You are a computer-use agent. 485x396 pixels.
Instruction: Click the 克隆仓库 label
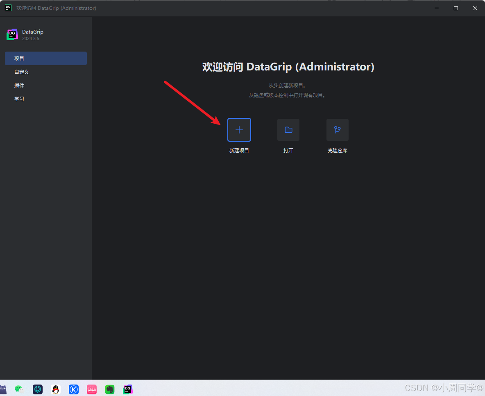(338, 151)
